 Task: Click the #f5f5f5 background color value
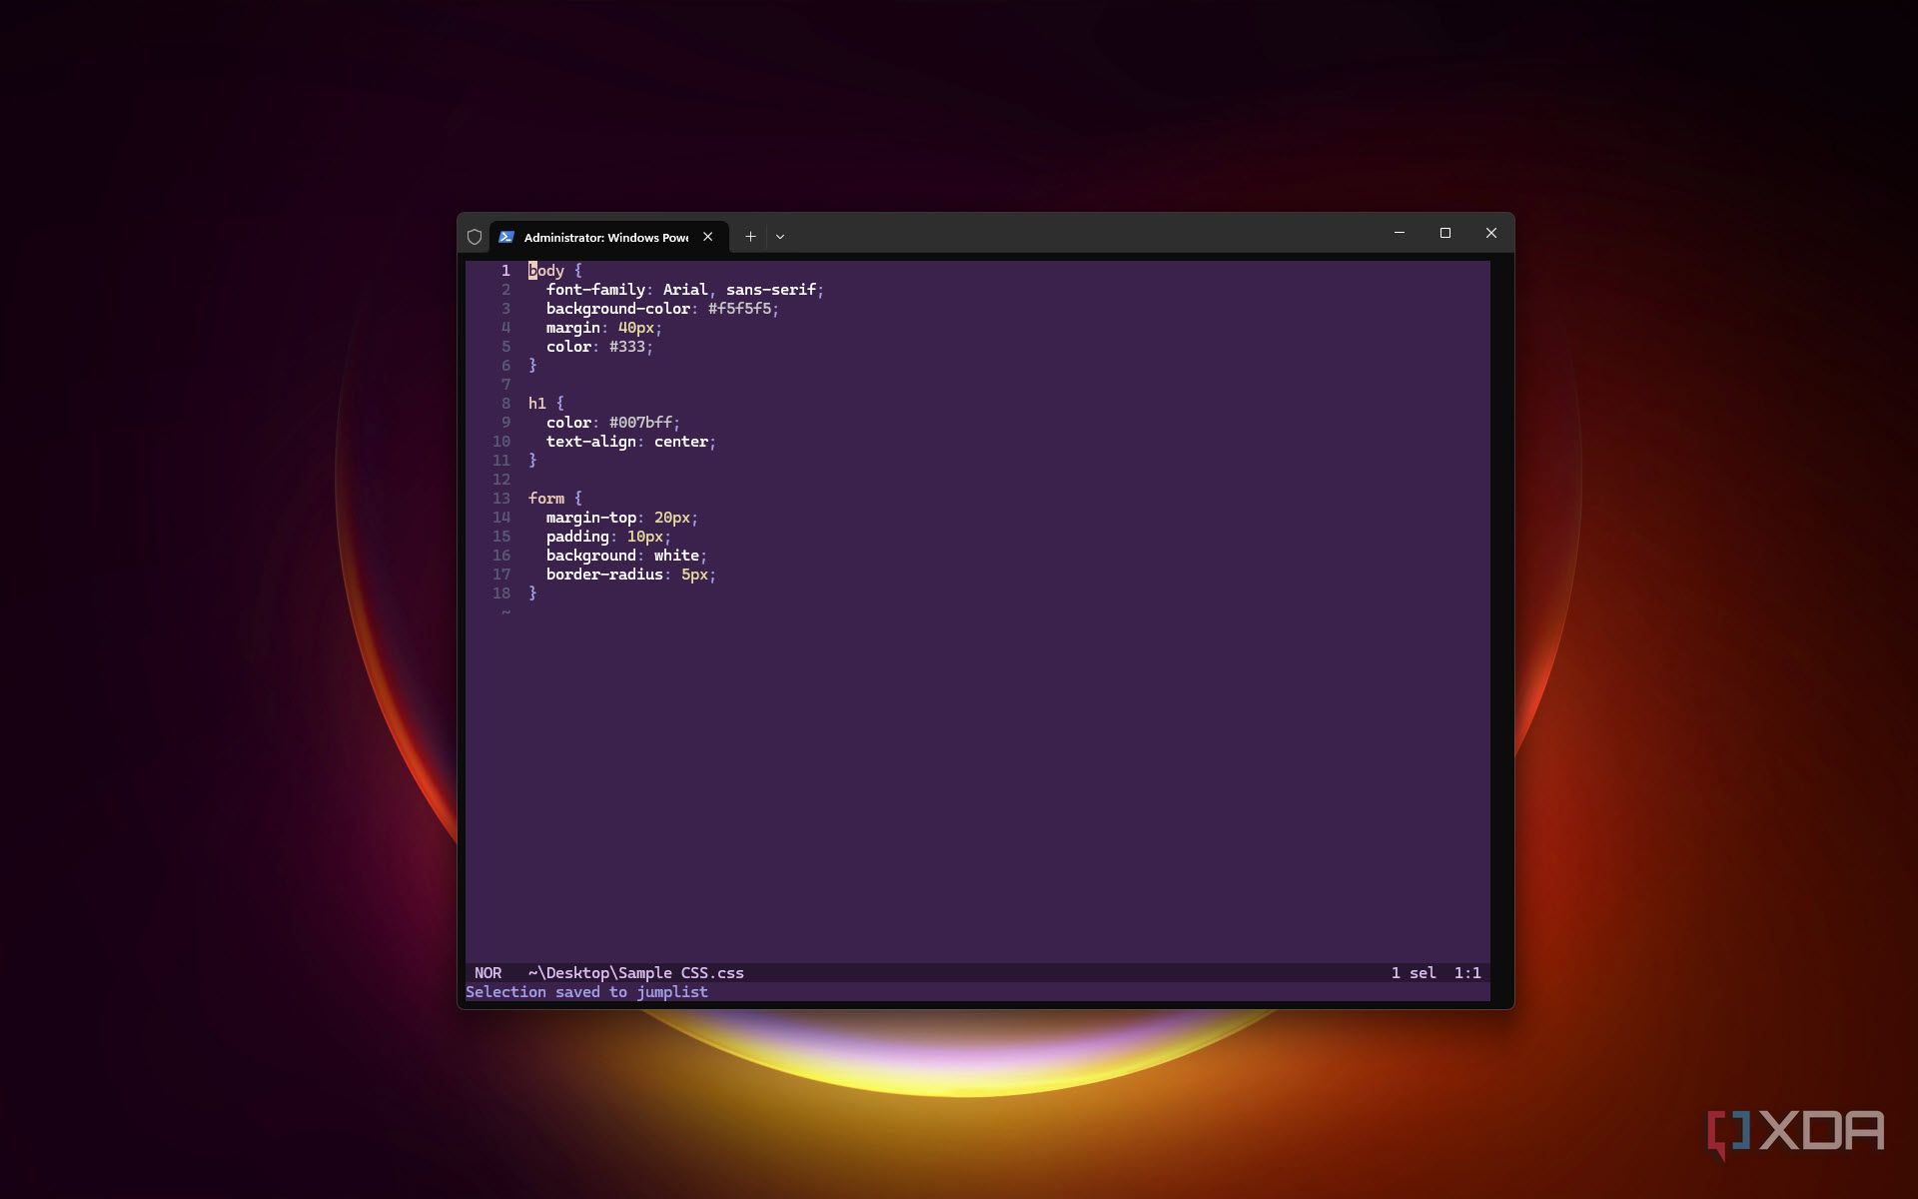[740, 309]
